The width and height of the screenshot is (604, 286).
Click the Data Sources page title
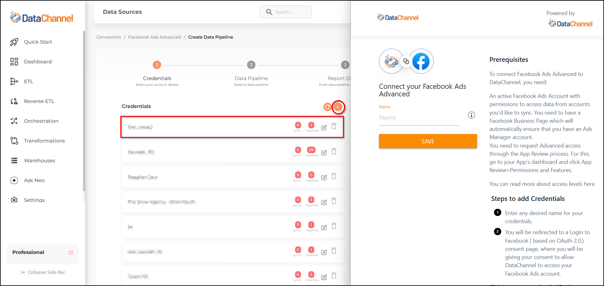[122, 12]
